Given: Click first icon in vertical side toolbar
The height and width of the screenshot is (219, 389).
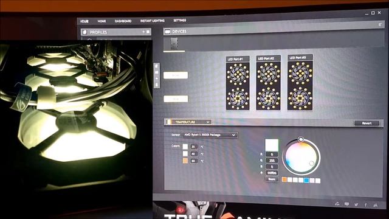Looking at the screenshot, I should [157, 66].
